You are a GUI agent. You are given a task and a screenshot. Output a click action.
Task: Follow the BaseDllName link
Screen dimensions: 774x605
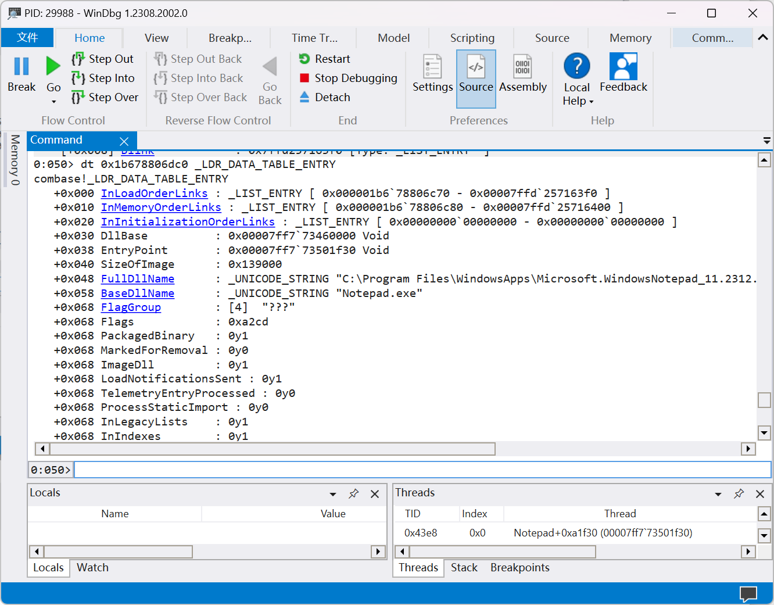138,293
